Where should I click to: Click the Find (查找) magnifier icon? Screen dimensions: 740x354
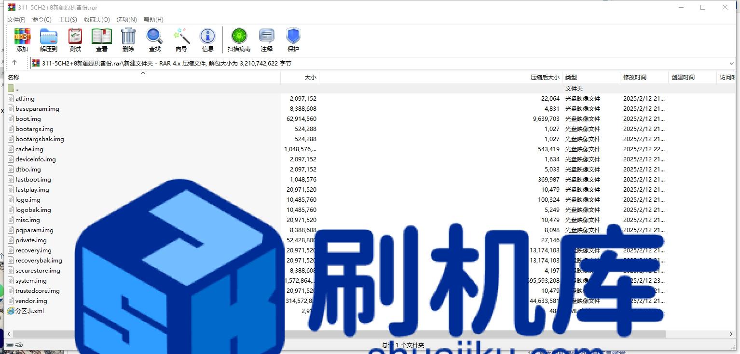point(154,36)
